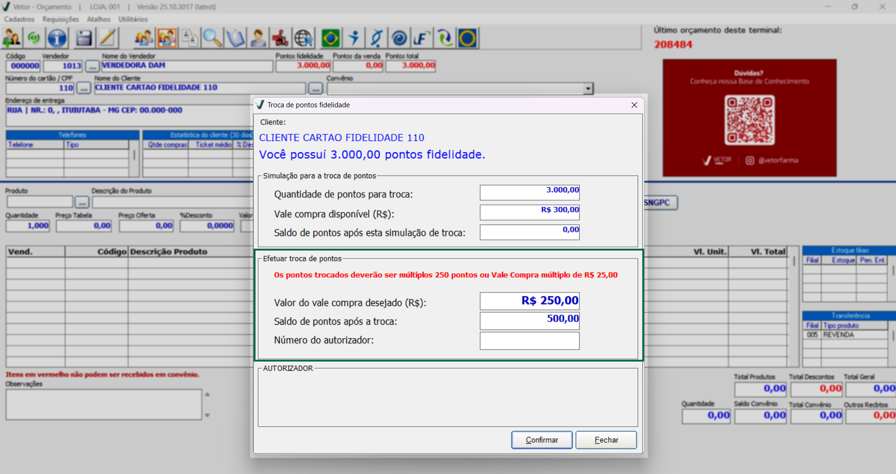
Task: Click the Confirmar button
Action: pyautogui.click(x=542, y=440)
